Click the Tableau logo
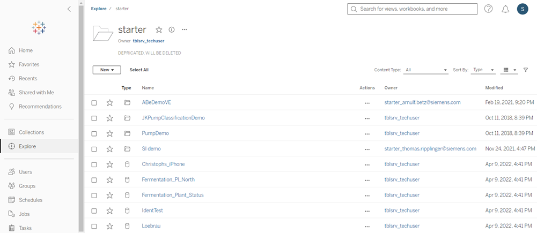Viewport: 537px width, 233px height. [x=39, y=28]
